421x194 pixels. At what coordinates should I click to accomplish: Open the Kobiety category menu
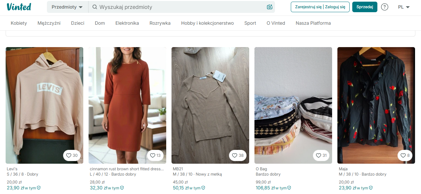click(19, 23)
